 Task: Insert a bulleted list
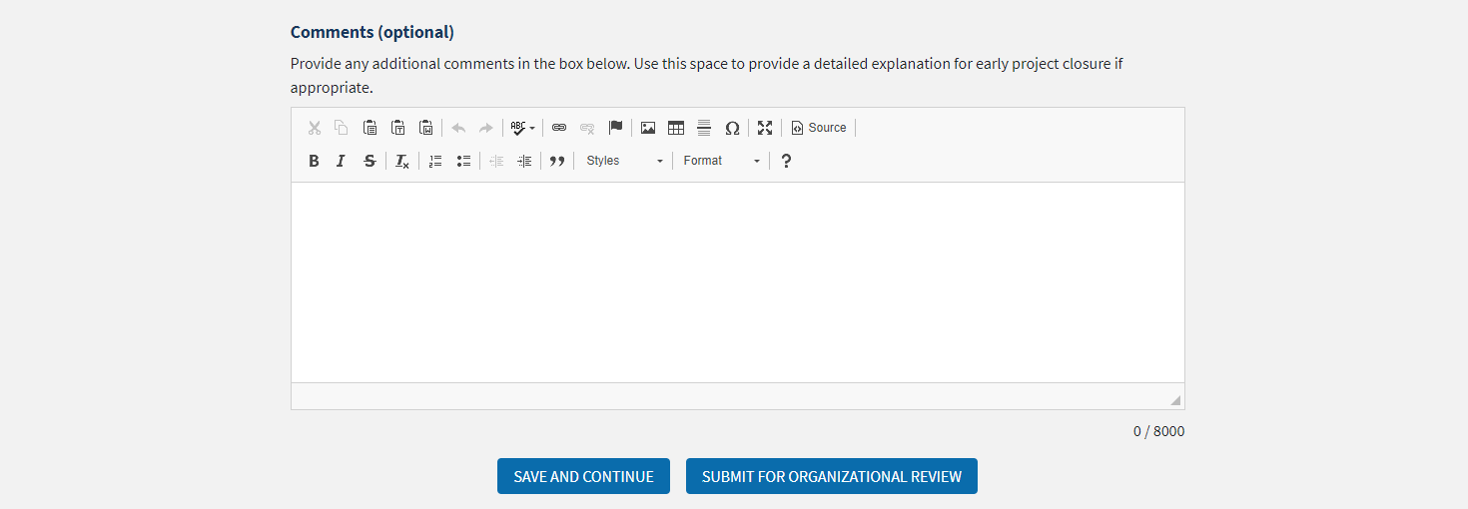tap(463, 161)
